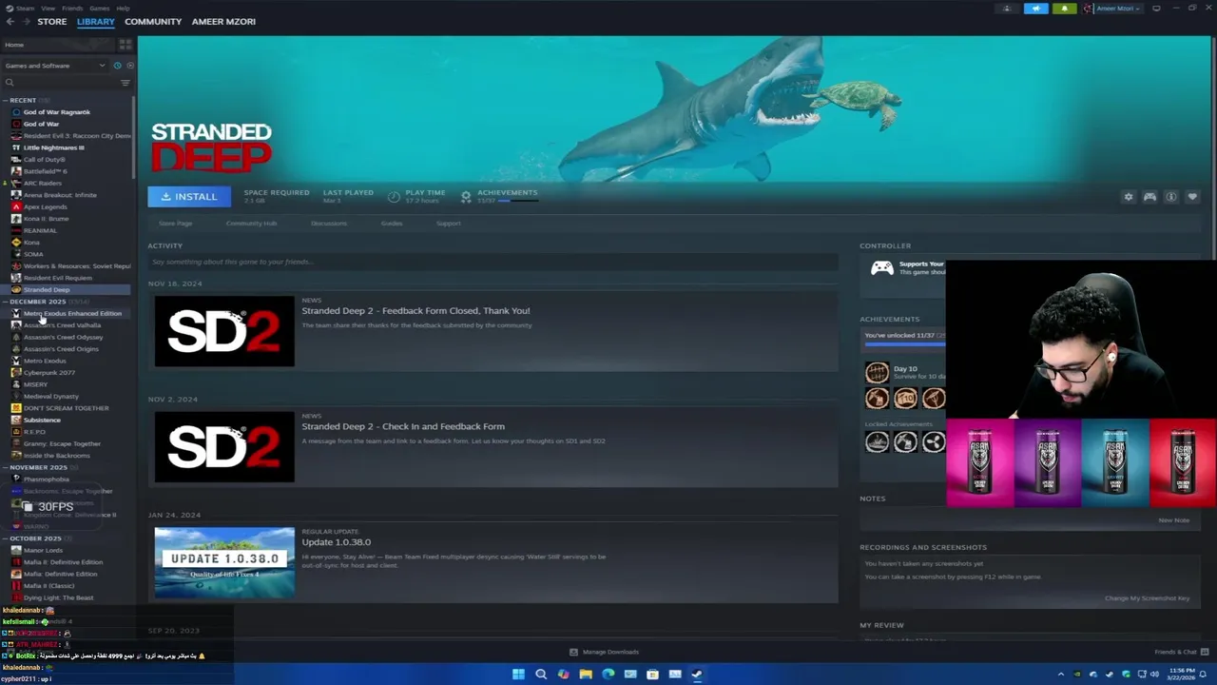1217x685 pixels.
Task: Select Apex Legends in library
Action: click(x=45, y=206)
